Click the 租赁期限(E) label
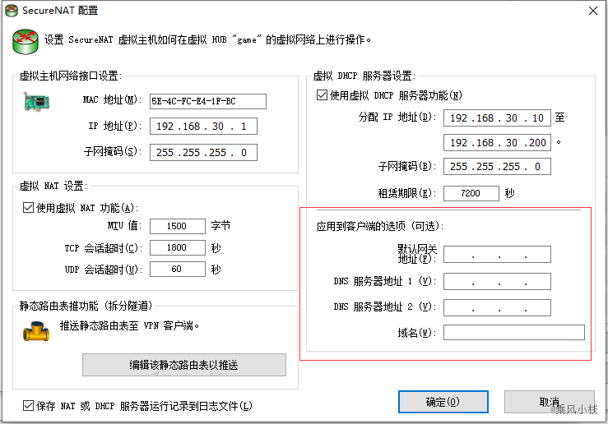Viewport: 608px width, 424px height. tap(407, 193)
